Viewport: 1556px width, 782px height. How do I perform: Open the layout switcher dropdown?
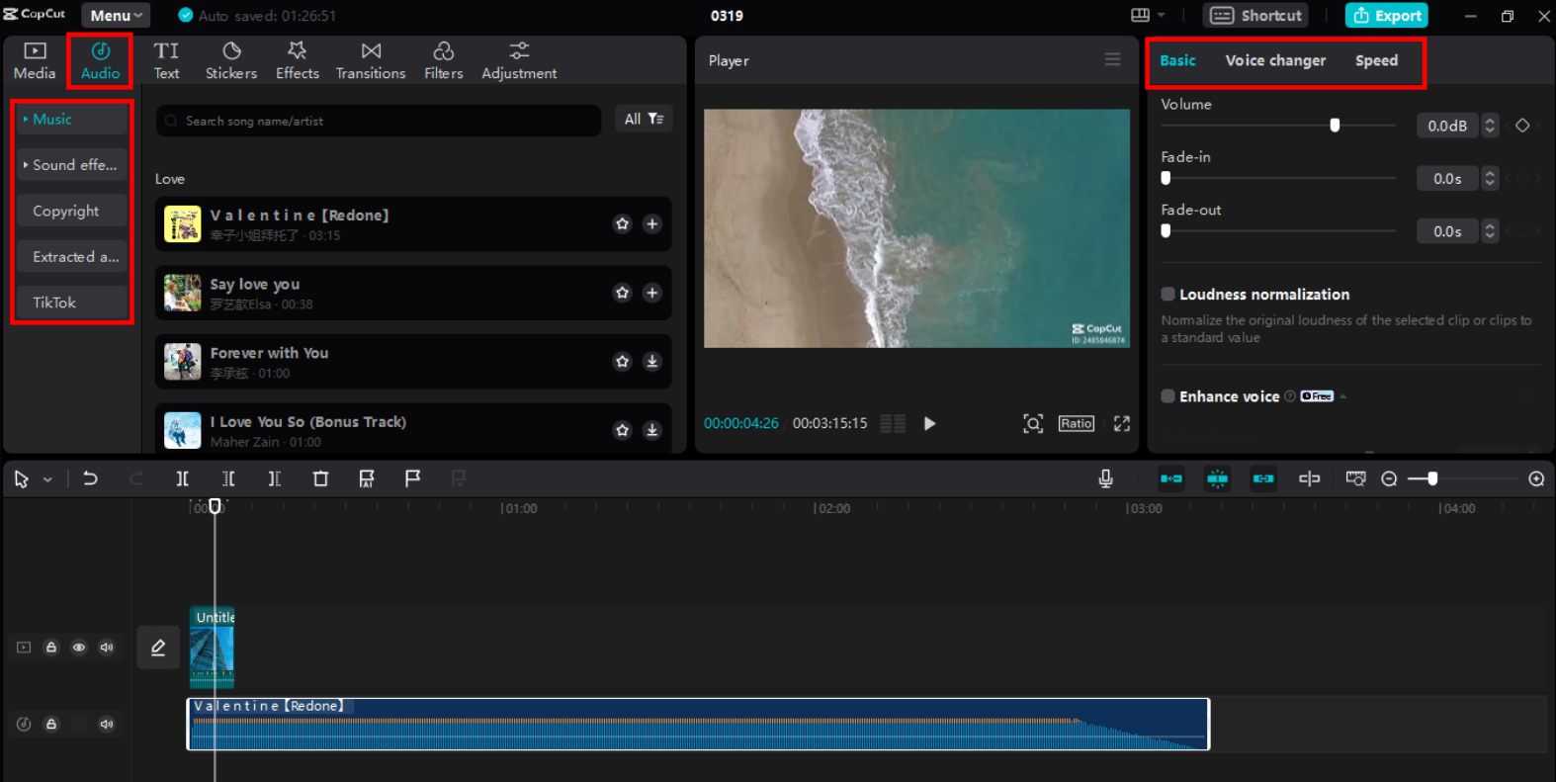click(1148, 15)
